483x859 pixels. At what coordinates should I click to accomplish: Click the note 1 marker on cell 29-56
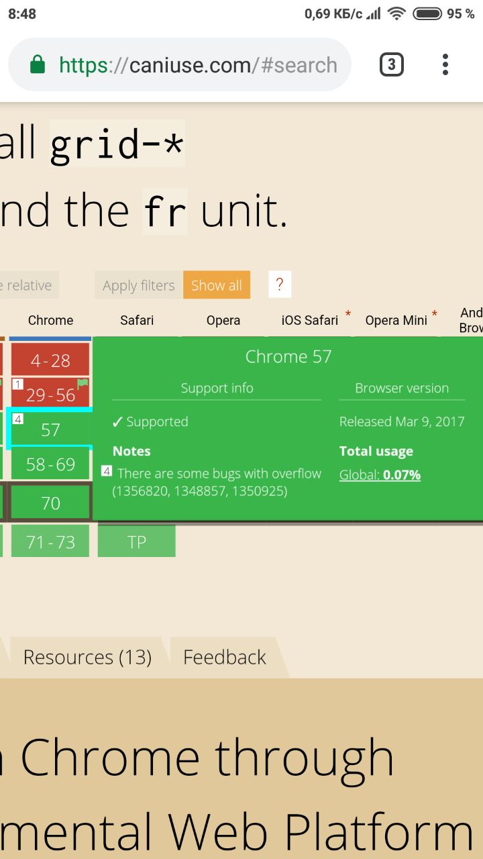click(18, 384)
